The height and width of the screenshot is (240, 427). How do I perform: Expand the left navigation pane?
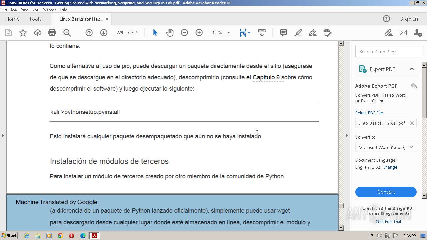[3, 135]
